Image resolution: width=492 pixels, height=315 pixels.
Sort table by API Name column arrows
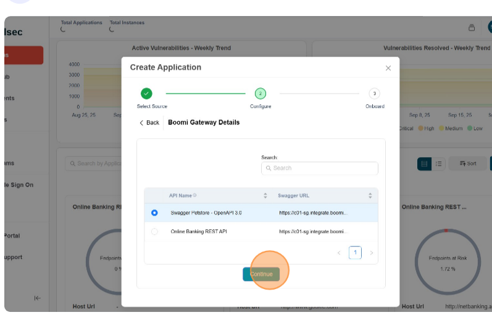pyautogui.click(x=265, y=196)
